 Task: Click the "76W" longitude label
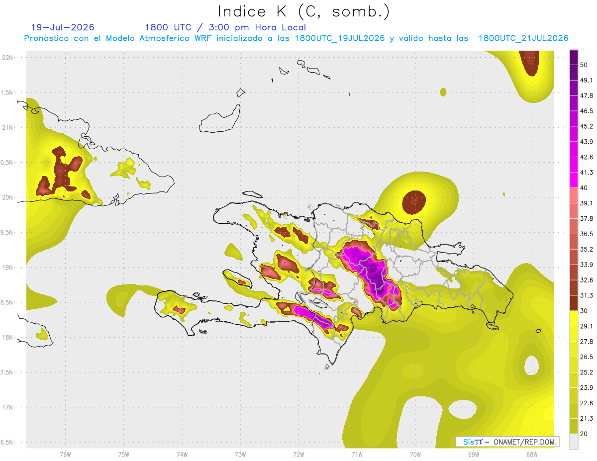[x=65, y=455]
